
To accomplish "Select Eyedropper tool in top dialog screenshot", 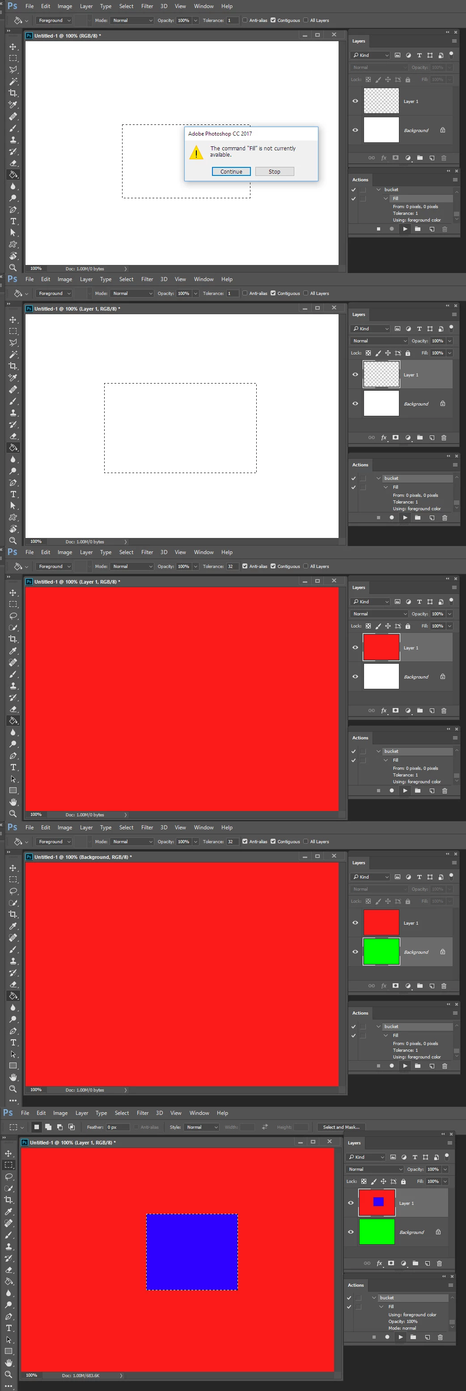I will (x=13, y=105).
